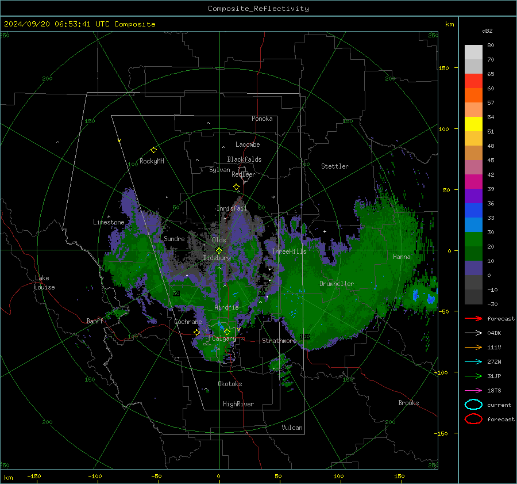Click the Innisfail city label
This screenshot has width=517, height=484.
(232, 208)
